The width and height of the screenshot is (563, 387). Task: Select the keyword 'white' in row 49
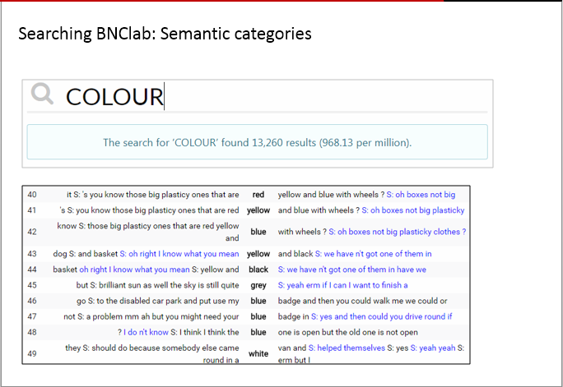[258, 353]
